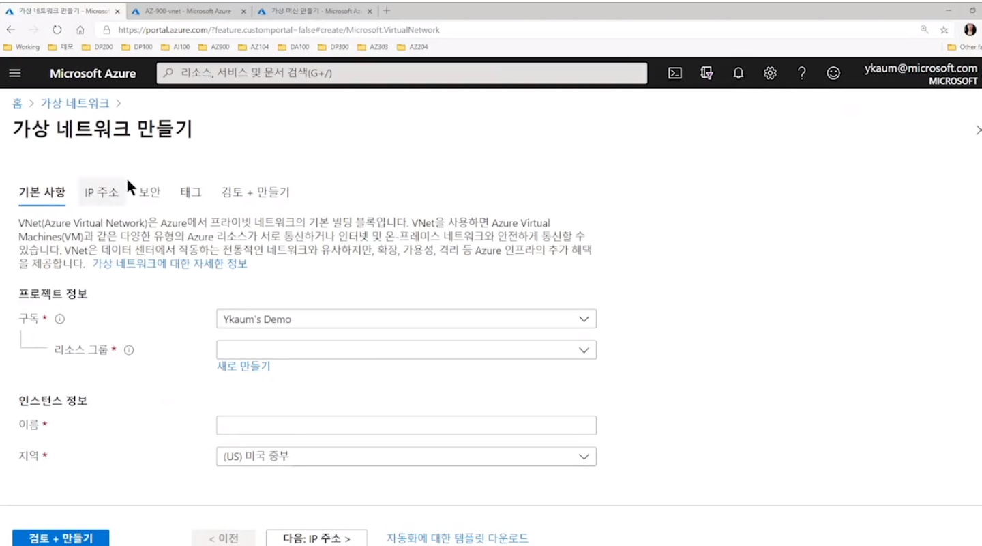Open the AI100 bookmarks folder
This screenshot has height=546, width=982.
coord(176,47)
